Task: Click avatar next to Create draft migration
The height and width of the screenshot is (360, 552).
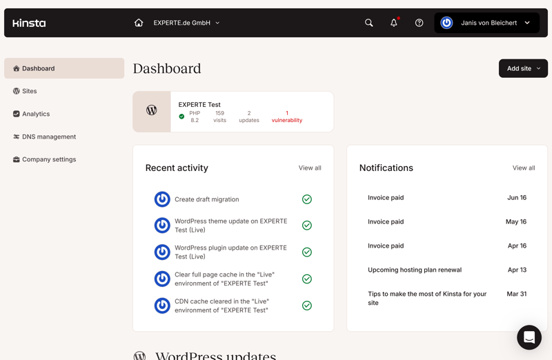Action: [x=162, y=199]
